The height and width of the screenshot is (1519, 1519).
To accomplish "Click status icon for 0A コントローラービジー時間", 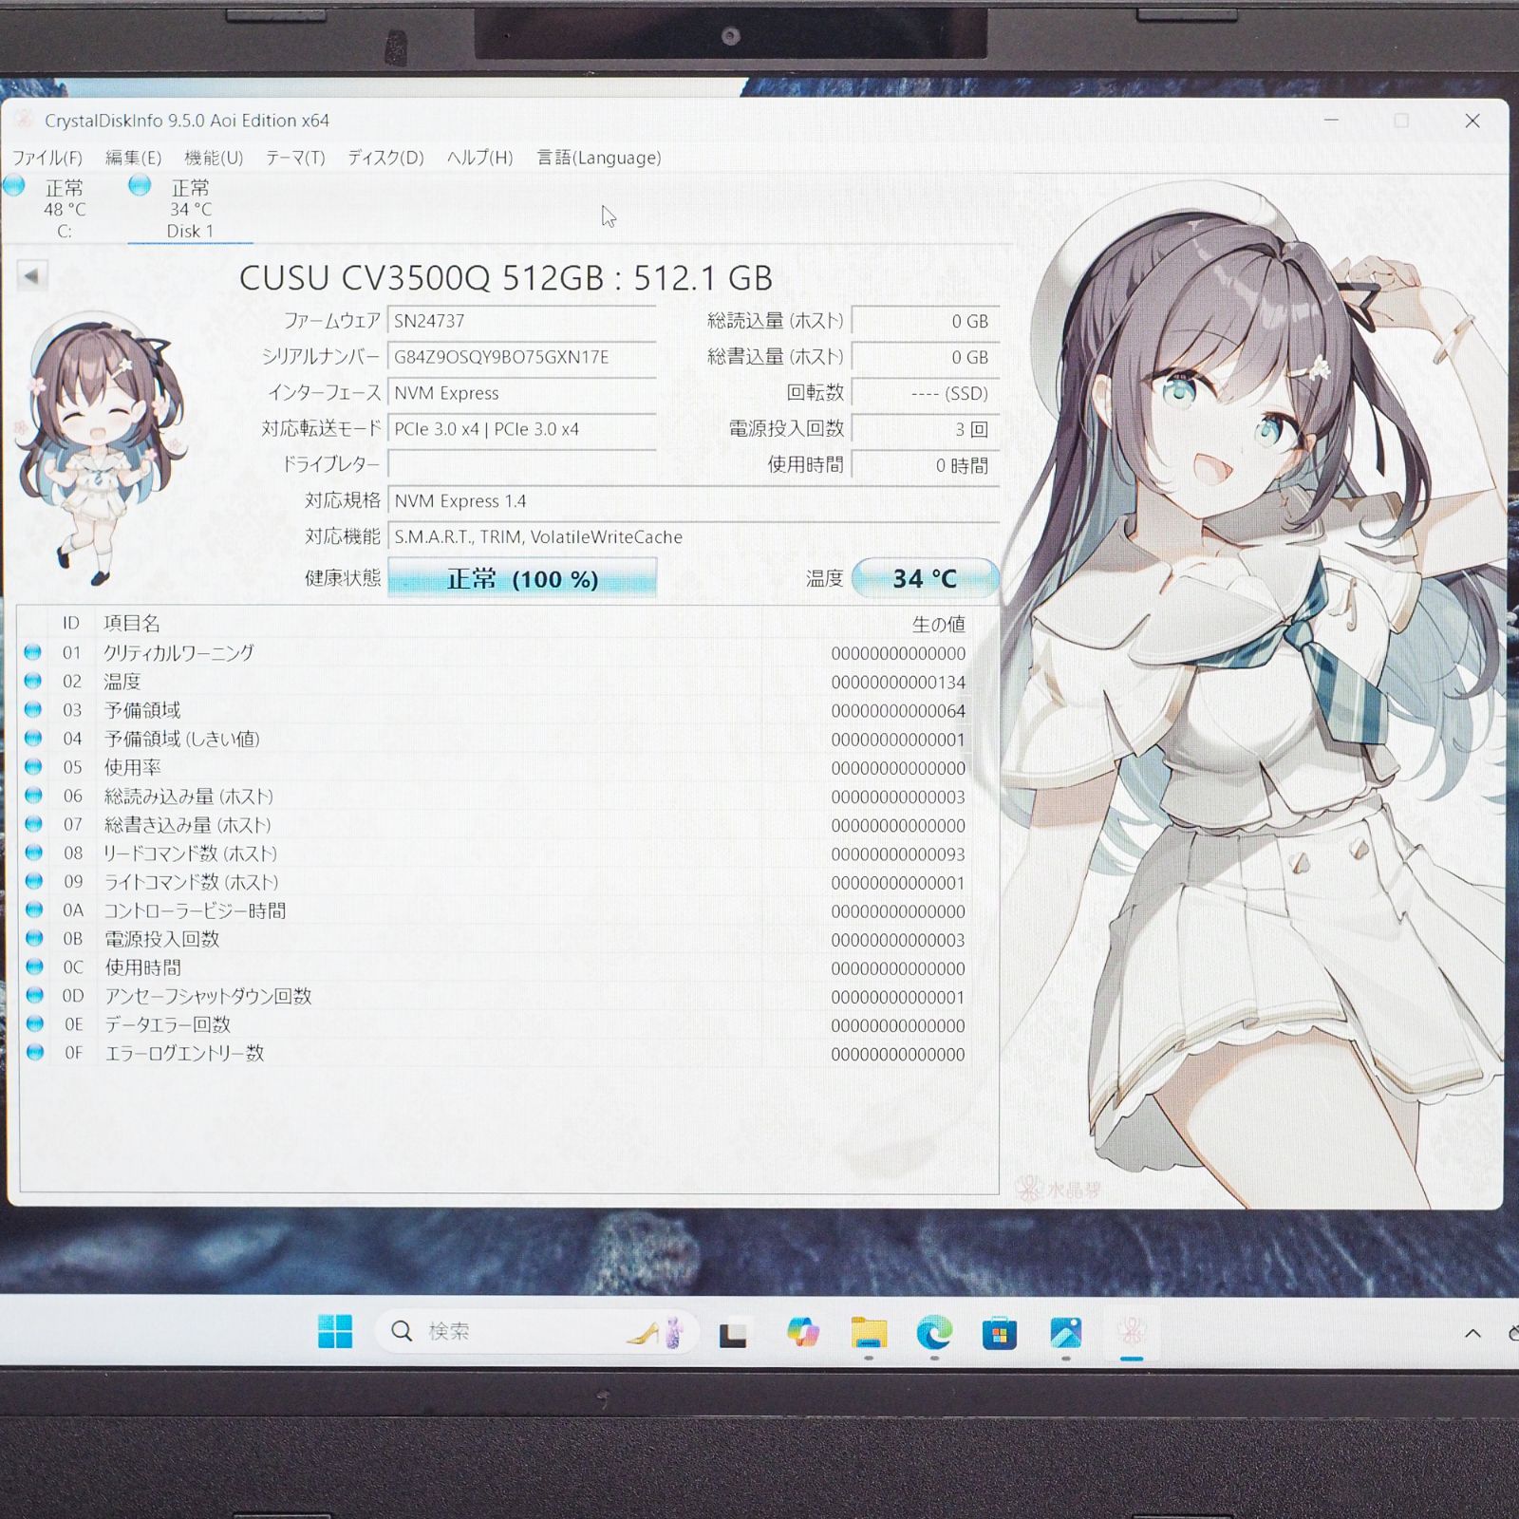I will click(34, 910).
